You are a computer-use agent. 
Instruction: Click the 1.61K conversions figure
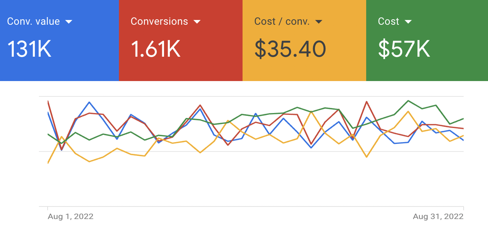click(x=156, y=49)
